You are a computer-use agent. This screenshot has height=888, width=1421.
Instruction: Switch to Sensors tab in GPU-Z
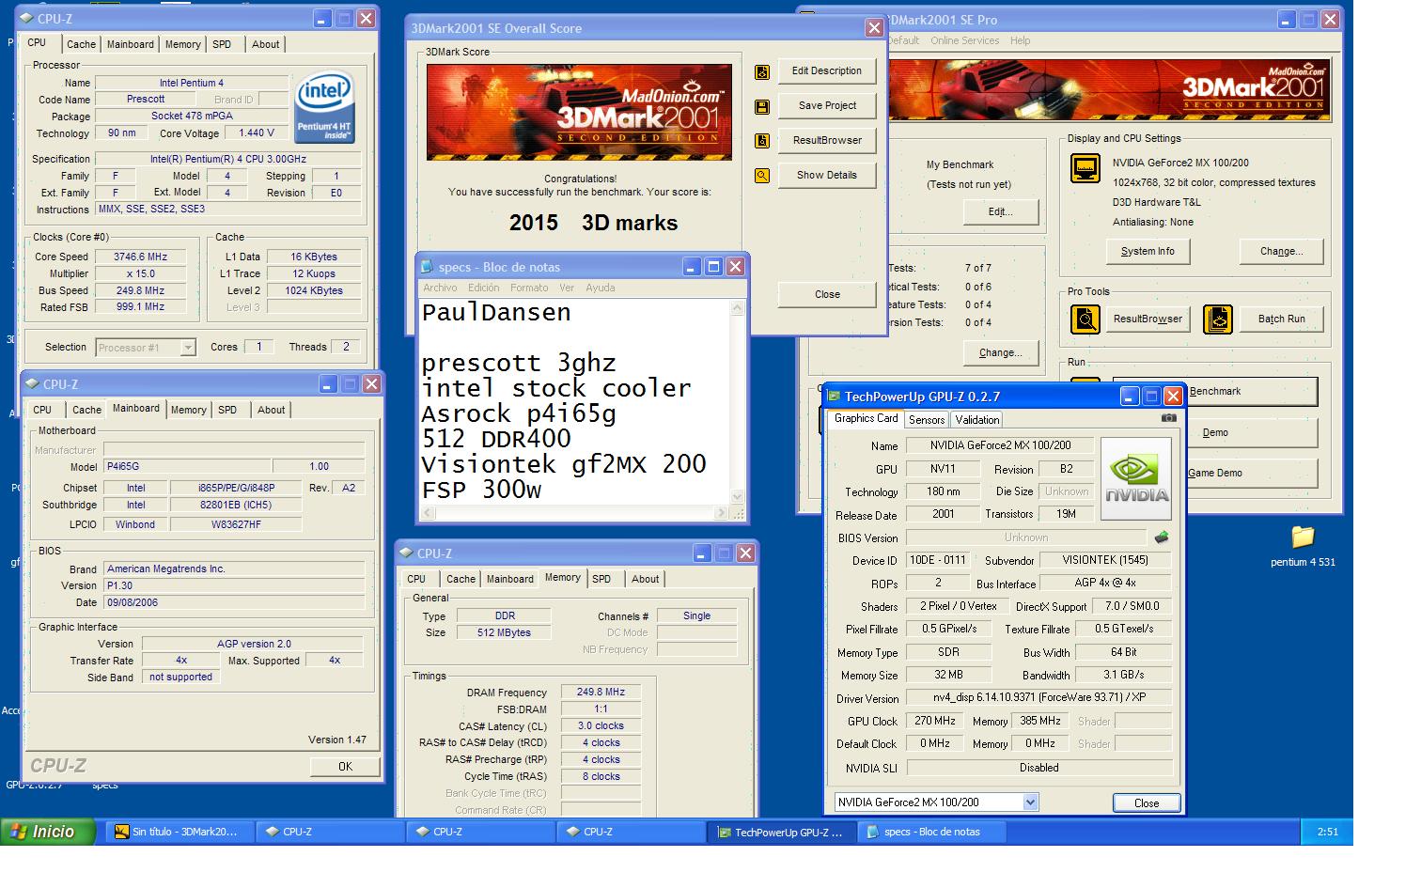click(x=927, y=420)
